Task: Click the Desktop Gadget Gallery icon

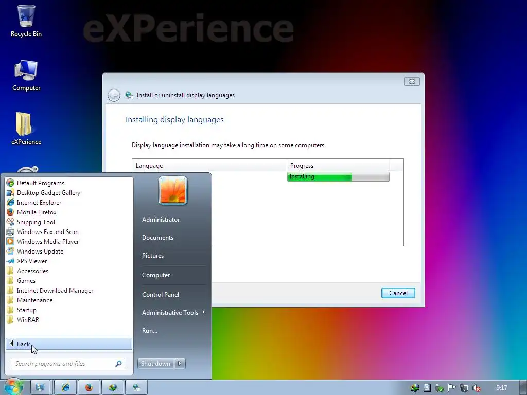Action: tap(10, 192)
